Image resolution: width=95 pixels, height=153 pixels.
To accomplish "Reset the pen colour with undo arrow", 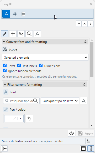I will tap(30, 119).
